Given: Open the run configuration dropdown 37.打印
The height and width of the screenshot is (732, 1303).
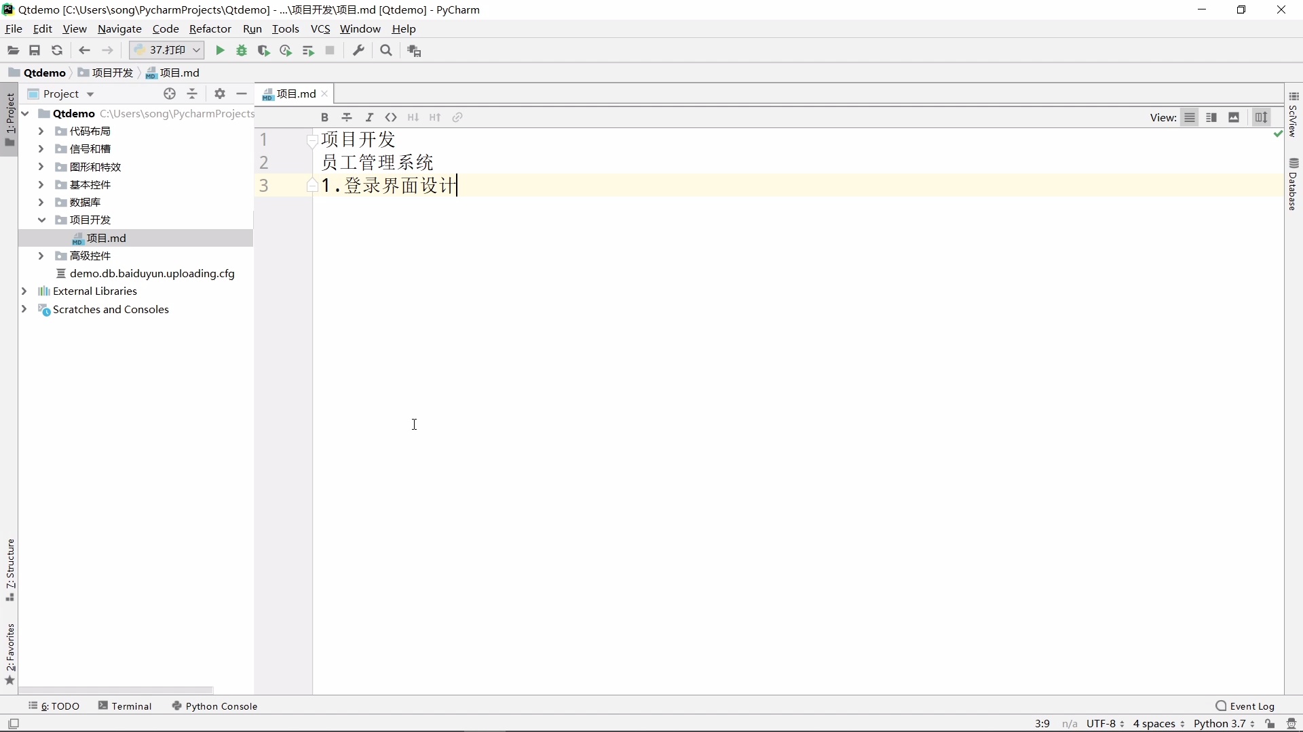Looking at the screenshot, I should [x=196, y=50].
